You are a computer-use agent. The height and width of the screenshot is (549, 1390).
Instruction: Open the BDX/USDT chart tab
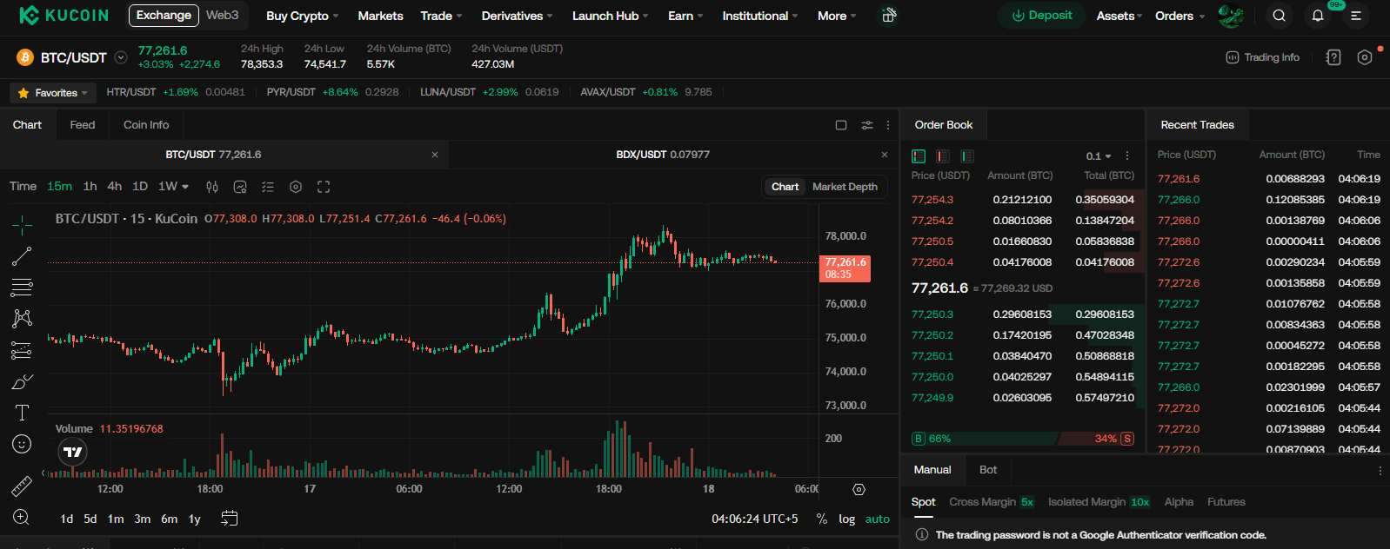coord(663,155)
